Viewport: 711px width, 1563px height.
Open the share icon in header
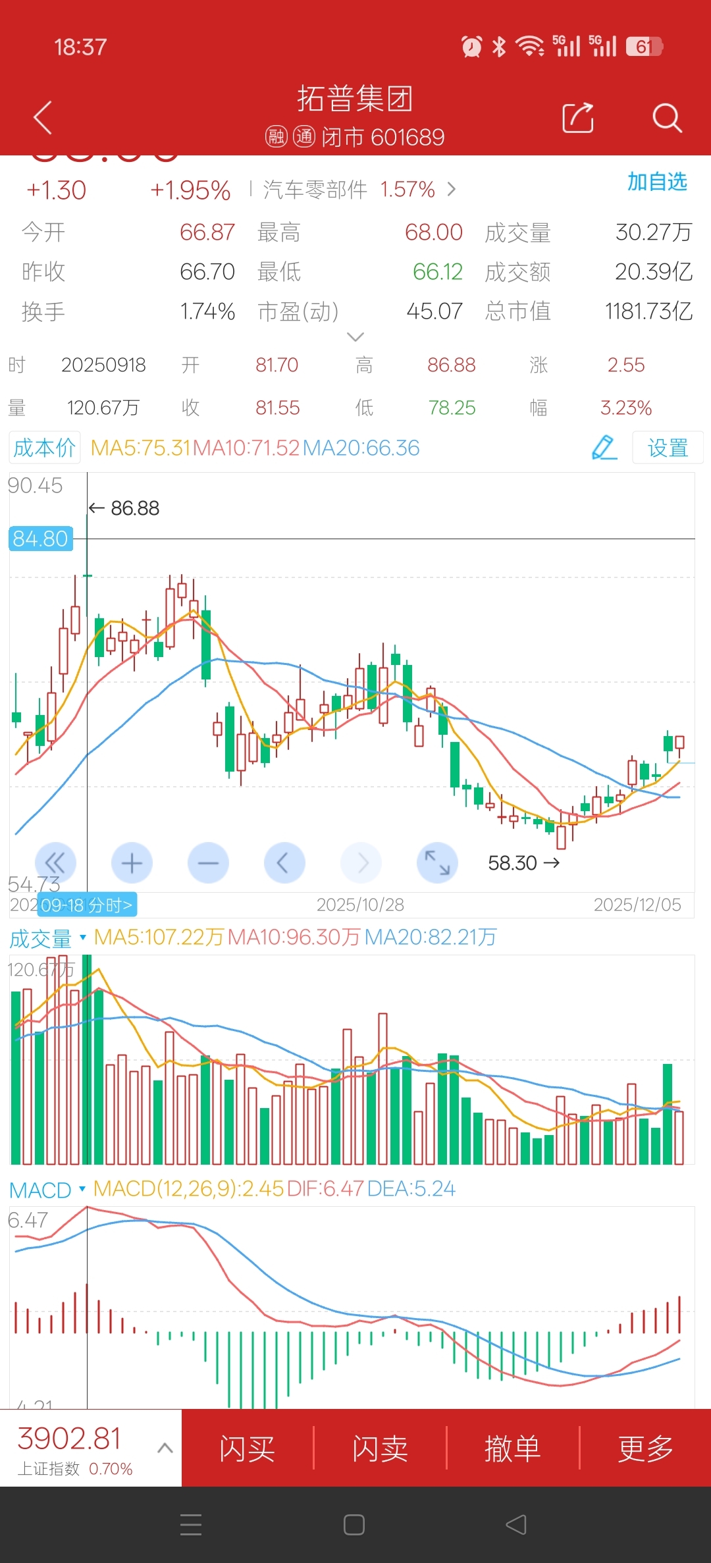coord(578,118)
